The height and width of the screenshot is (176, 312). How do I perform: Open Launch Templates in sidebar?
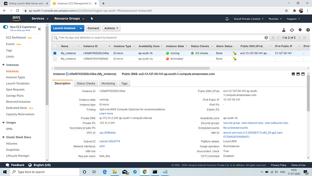coord(18,84)
